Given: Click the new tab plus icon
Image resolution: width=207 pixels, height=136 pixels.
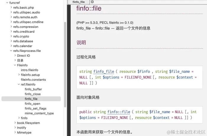Looking at the screenshot, I should 92,2.
